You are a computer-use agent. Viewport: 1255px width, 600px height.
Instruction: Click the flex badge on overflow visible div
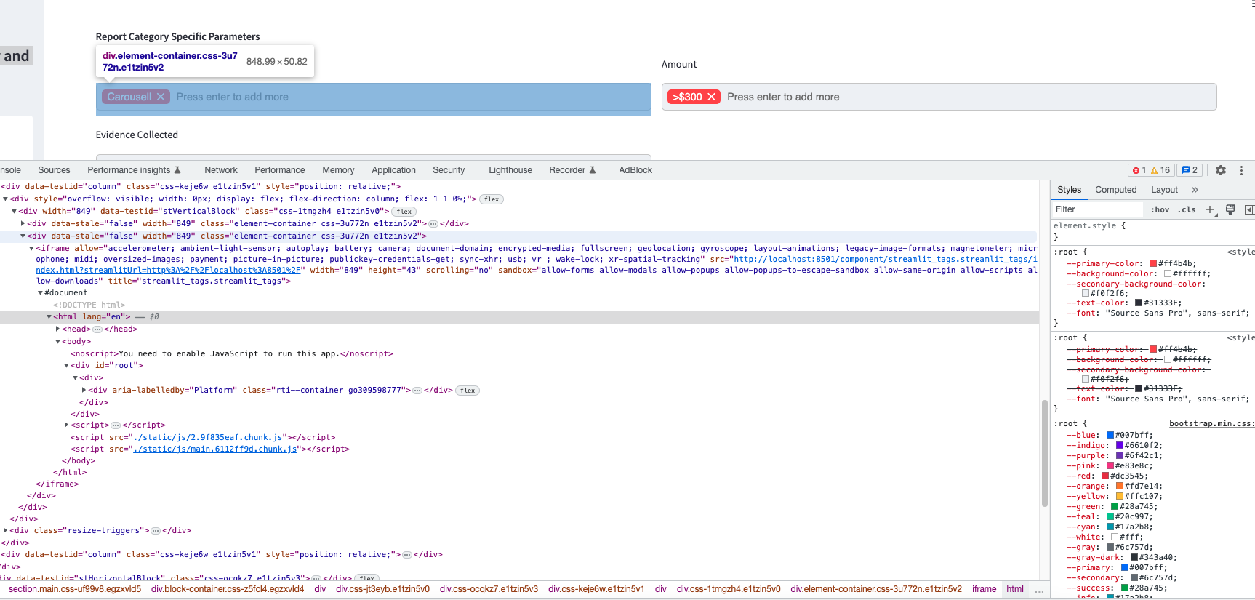pyautogui.click(x=492, y=199)
